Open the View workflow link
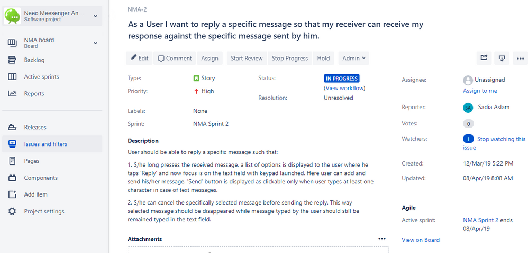The width and height of the screenshot is (528, 253). 344,88
